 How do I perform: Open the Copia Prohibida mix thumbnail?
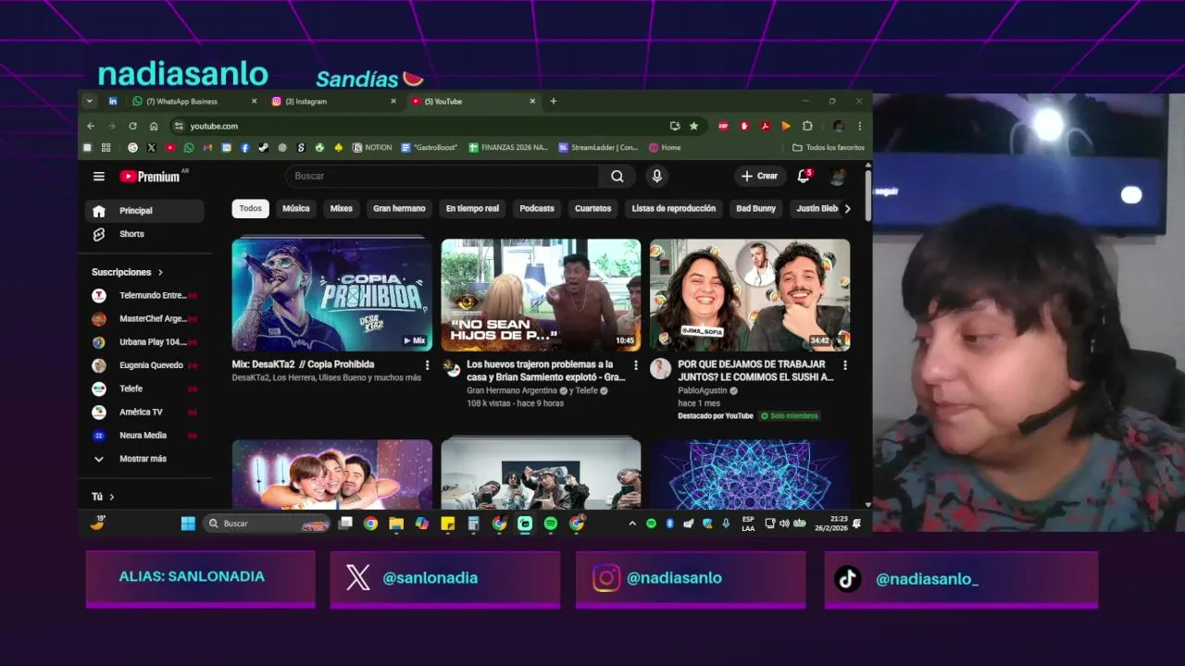click(332, 295)
